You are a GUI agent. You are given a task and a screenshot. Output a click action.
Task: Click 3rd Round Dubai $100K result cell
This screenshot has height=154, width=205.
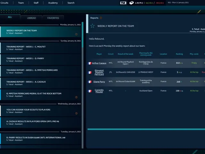126,81
